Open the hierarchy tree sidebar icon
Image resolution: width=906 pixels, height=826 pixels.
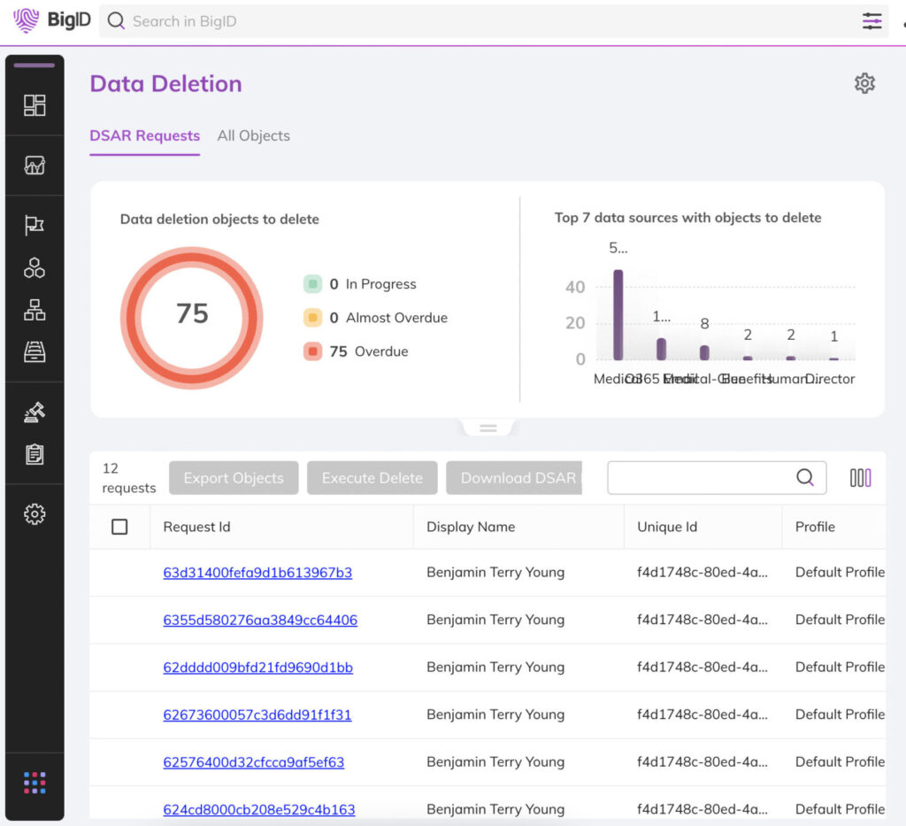pyautogui.click(x=35, y=310)
